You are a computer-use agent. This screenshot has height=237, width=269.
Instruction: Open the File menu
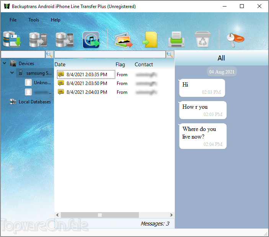point(13,20)
